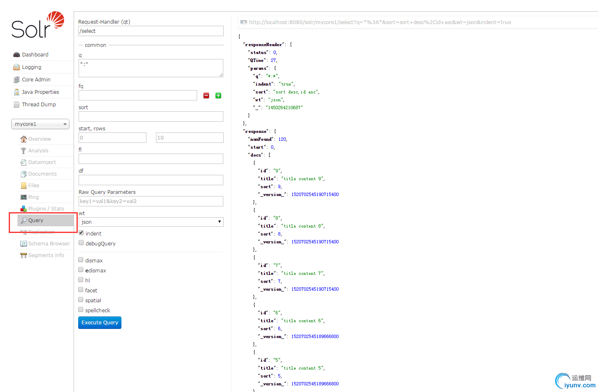Click the Query magnifier icon
Viewport: 598px width, 392px height.
pos(24,220)
